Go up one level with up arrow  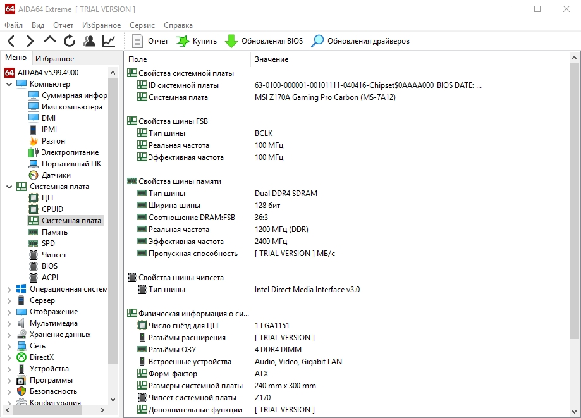tap(50, 40)
